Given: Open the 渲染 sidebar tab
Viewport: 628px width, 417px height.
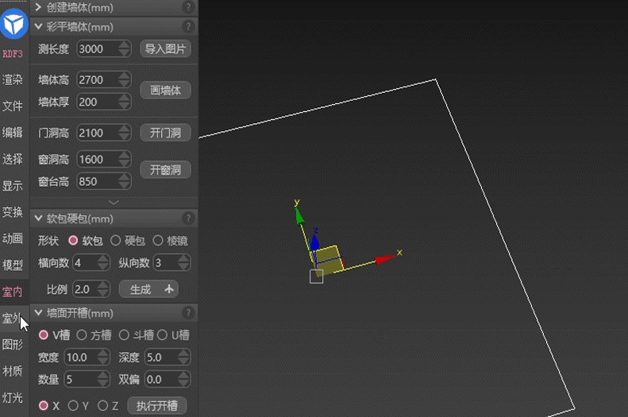Looking at the screenshot, I should (x=13, y=79).
